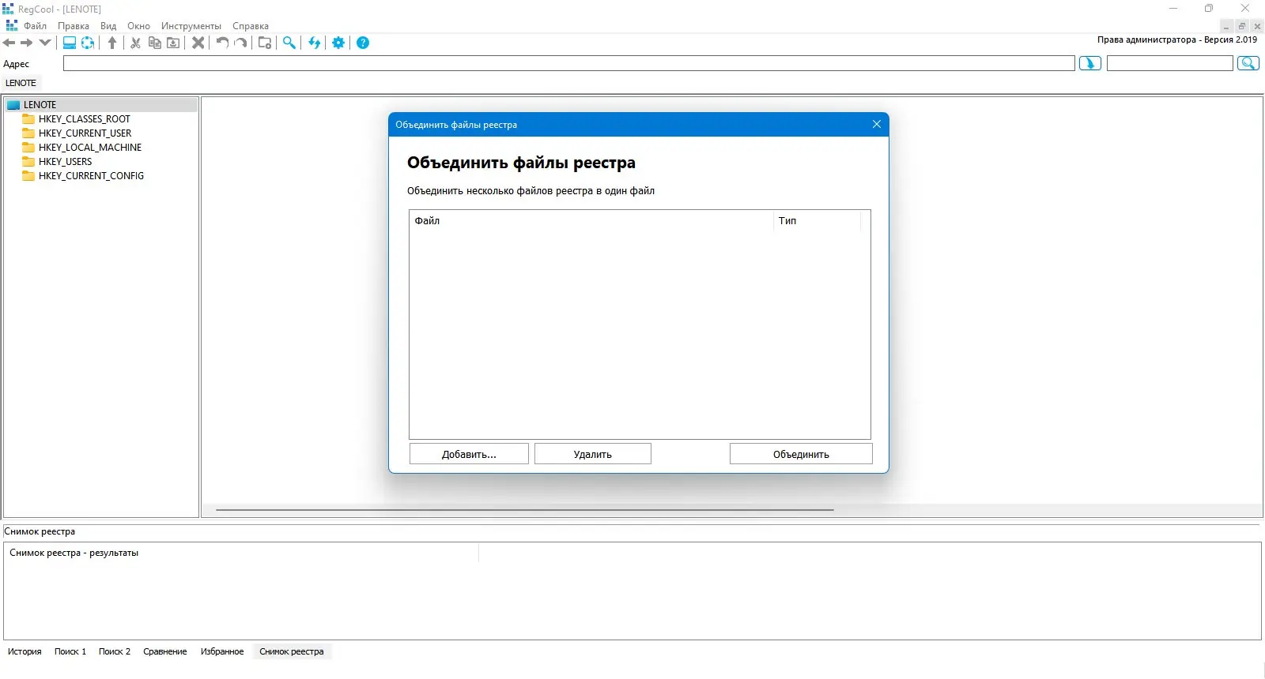Switch to the Поиск 2 bottom tab
Image resolution: width=1265 pixels, height=679 pixels.
pyautogui.click(x=115, y=651)
